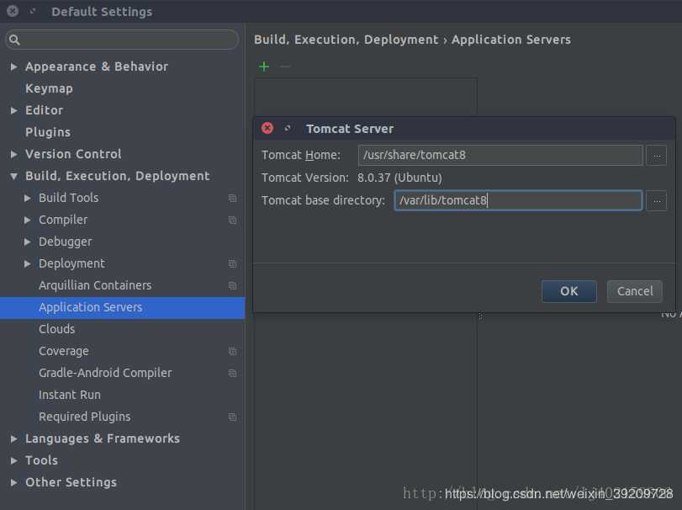Select Languages & Frameworks label
The image size is (682, 510).
103,438
